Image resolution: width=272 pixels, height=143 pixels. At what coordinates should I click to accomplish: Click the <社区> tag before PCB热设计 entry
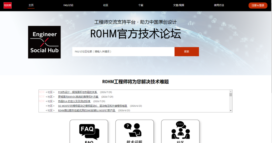[50, 92]
